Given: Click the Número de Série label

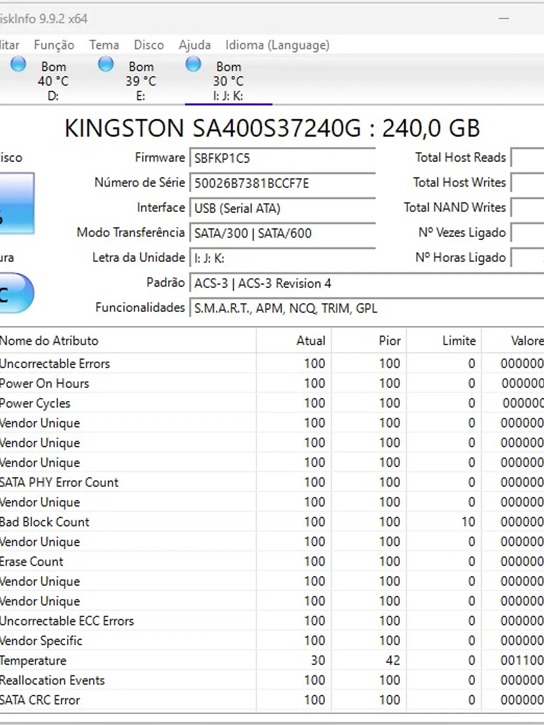Looking at the screenshot, I should [140, 182].
